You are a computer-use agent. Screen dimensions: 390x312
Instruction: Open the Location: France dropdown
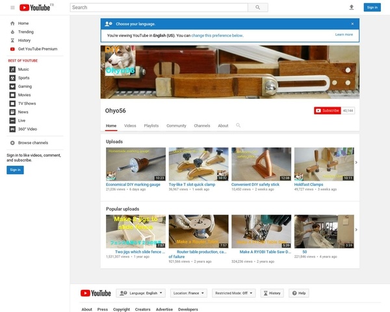pos(188,293)
